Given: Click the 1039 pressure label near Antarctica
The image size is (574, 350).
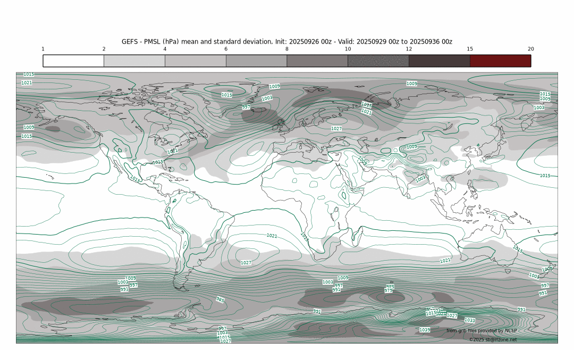Looking at the screenshot, I should 424,330.
